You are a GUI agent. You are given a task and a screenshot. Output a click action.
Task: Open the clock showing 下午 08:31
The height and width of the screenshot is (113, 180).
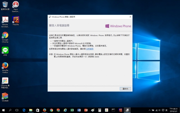pyautogui.click(x=173, y=110)
